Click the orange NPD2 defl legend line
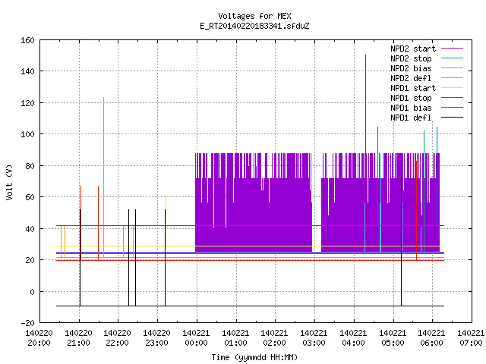Viewport: 486px width, 364px height. click(x=452, y=77)
